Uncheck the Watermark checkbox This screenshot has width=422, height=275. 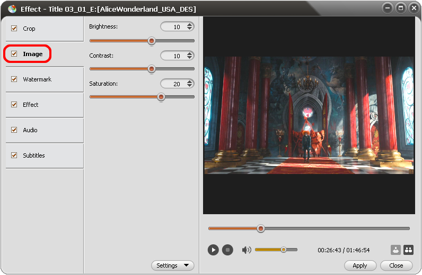click(x=14, y=79)
